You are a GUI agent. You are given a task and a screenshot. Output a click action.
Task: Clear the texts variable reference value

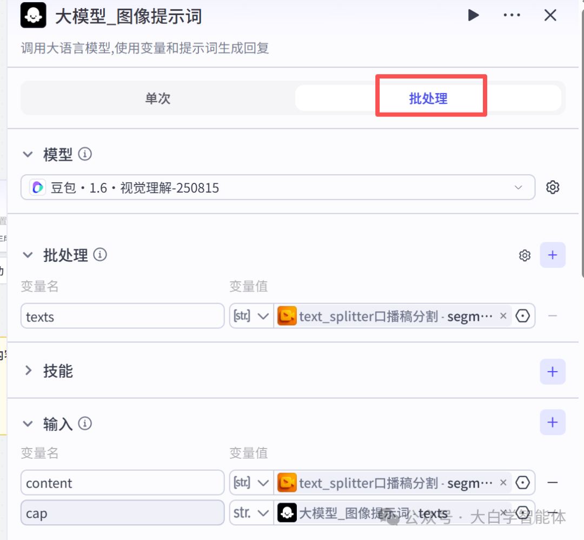point(503,315)
